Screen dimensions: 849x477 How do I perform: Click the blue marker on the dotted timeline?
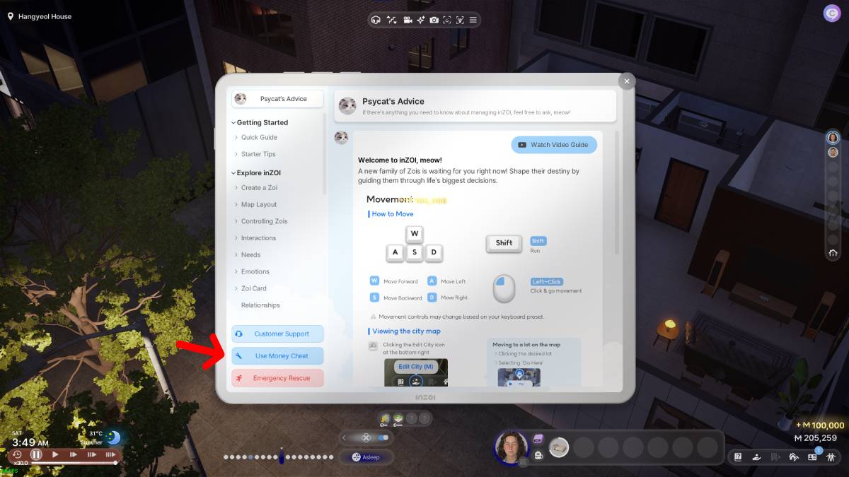[281, 457]
